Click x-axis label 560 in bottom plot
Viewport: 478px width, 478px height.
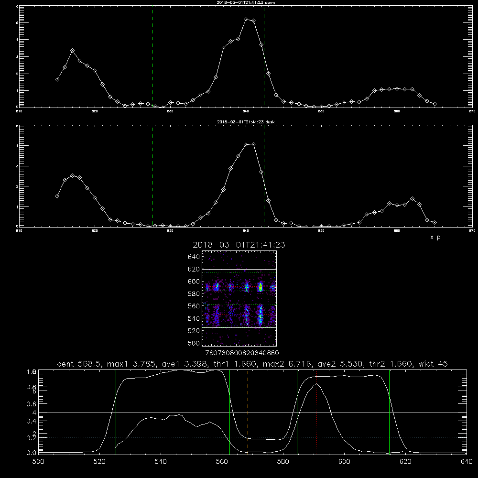click(222, 462)
